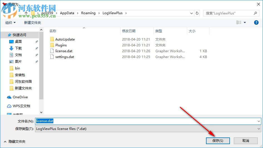This screenshot has width=263, height=148.
Task: Click navigation pane scroll up arrow
Action: tap(41, 30)
